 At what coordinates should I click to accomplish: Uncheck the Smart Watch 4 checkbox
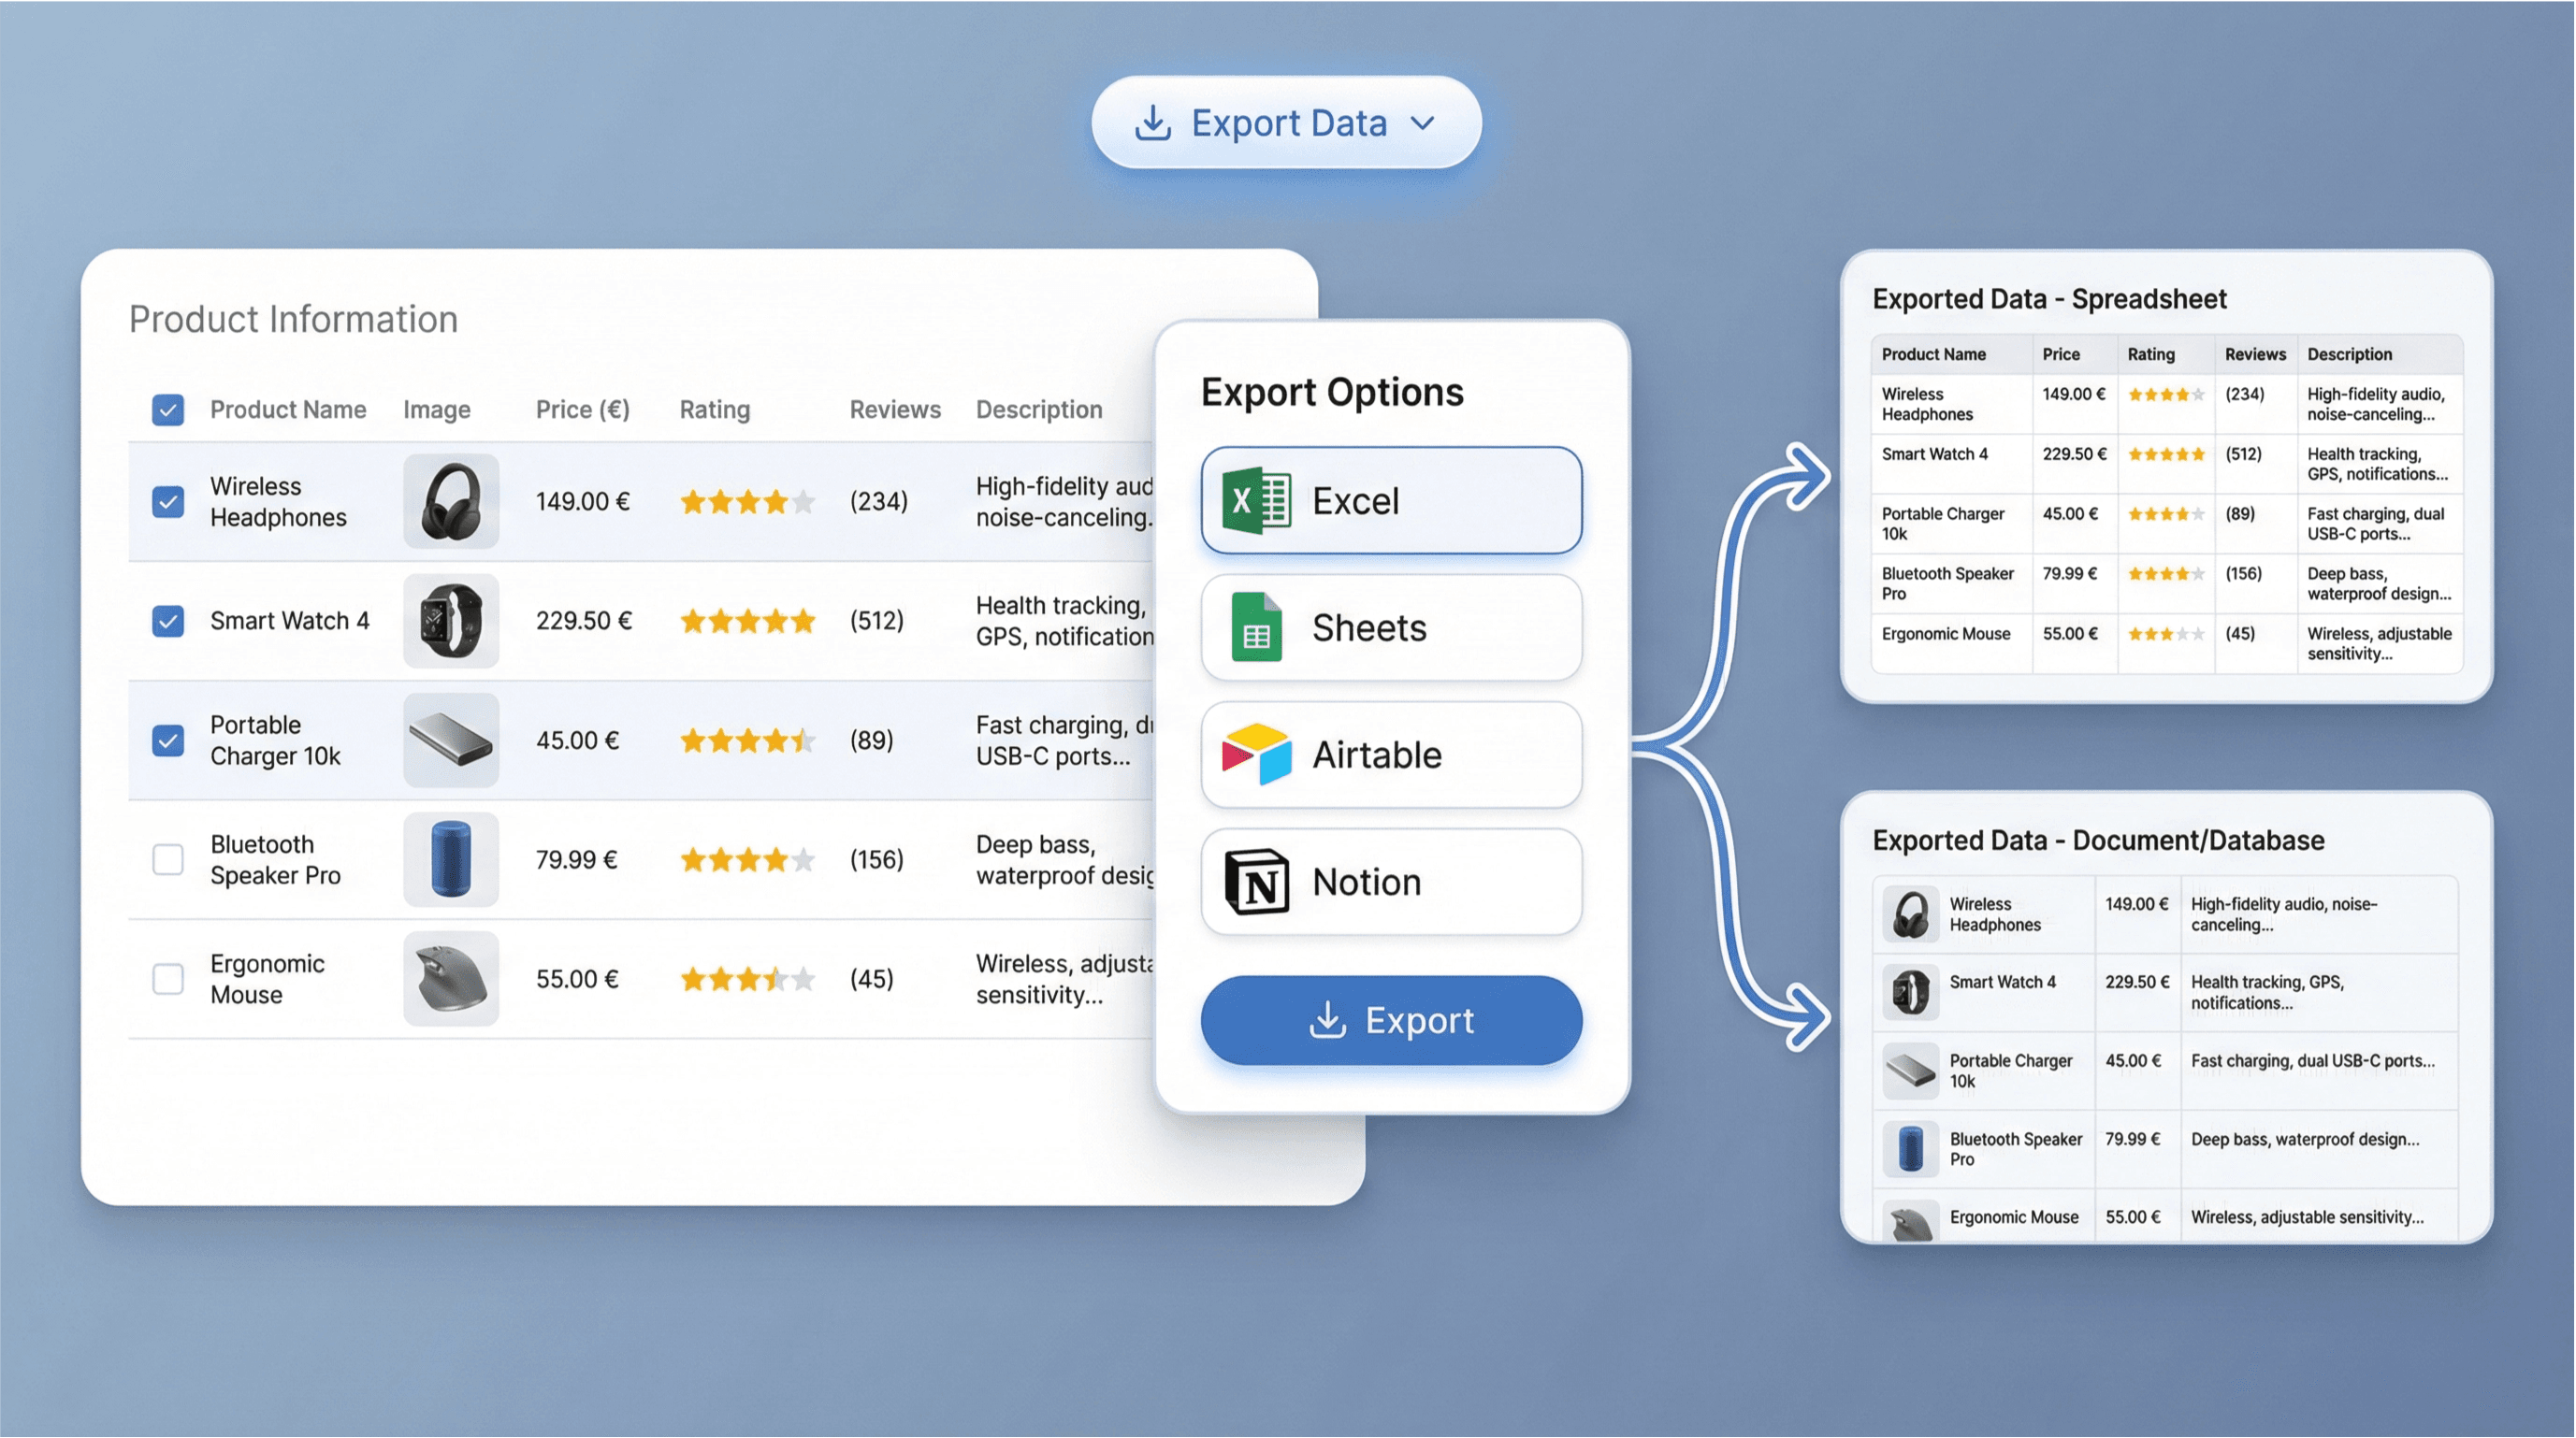[x=168, y=620]
